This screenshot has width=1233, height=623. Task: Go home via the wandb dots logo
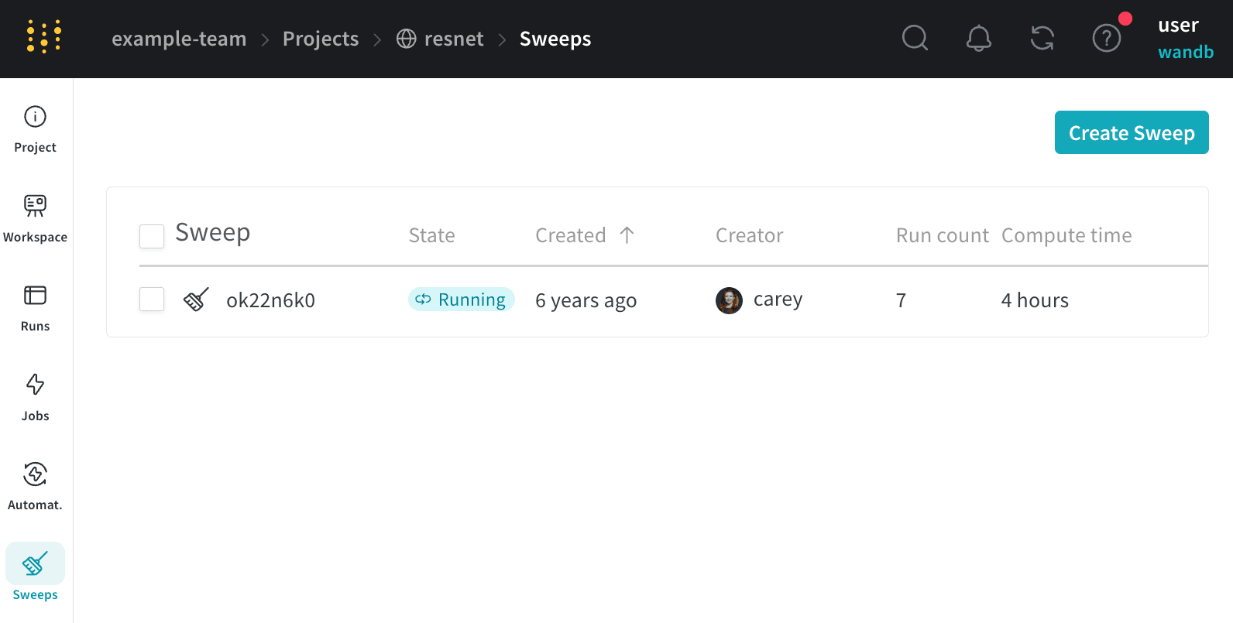pos(44,37)
